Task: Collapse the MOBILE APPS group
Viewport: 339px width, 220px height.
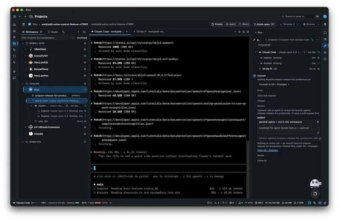Action: click(x=23, y=43)
